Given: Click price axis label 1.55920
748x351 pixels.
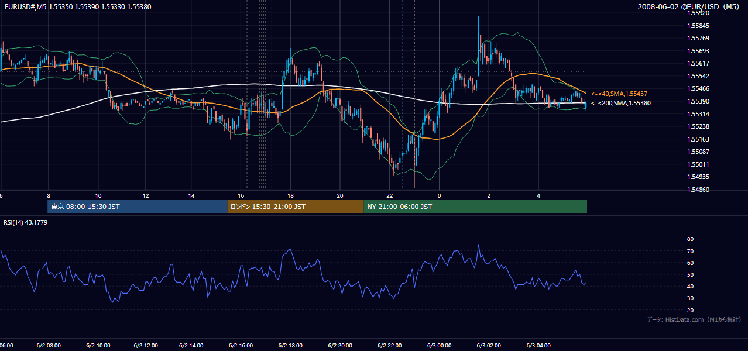Looking at the screenshot, I should 699,13.
